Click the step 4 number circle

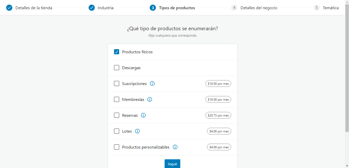pos(234,8)
